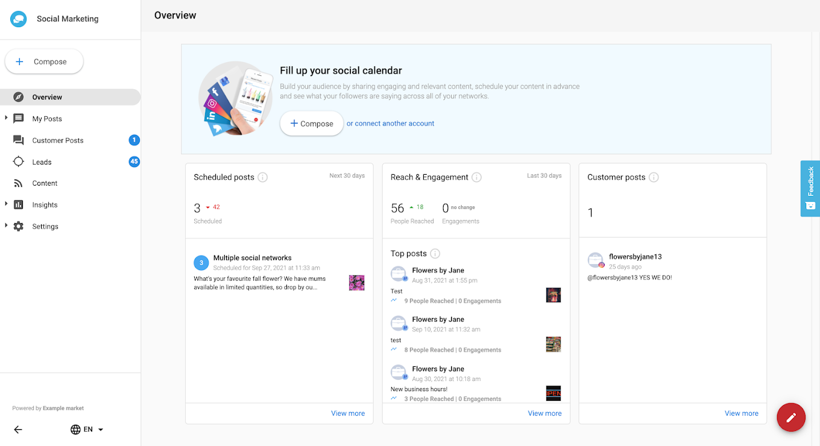Select Content in the sidebar
The image size is (820, 446).
[45, 183]
